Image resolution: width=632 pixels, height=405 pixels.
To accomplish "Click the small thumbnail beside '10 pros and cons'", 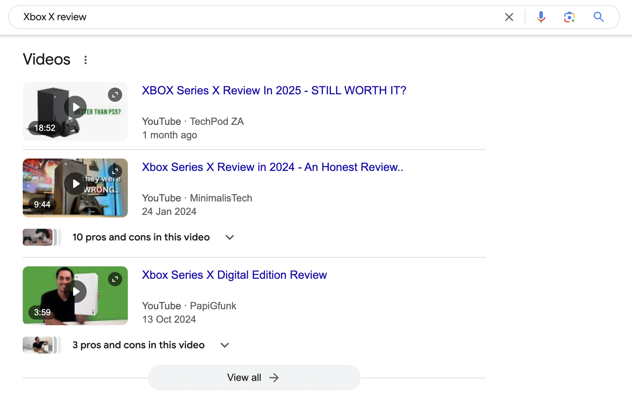I will click(42, 237).
